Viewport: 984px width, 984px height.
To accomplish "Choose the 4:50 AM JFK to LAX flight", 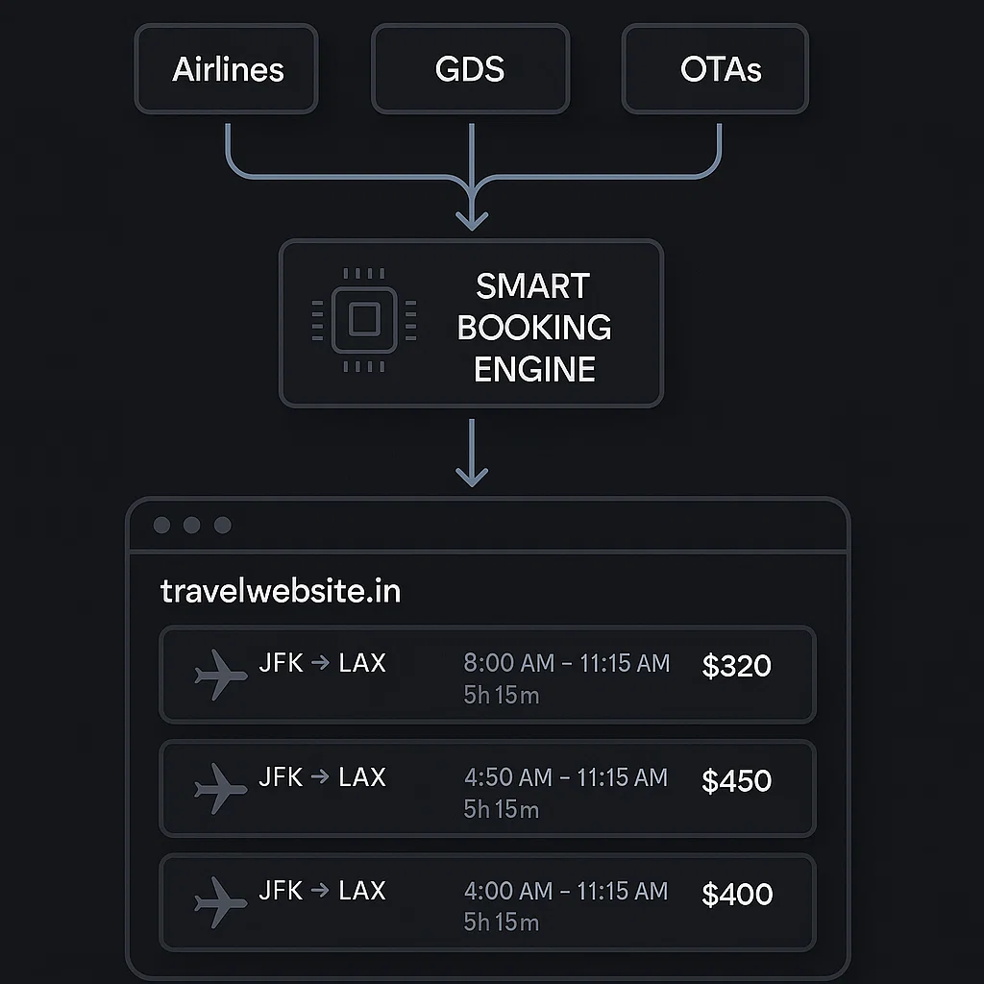I will point(487,788).
